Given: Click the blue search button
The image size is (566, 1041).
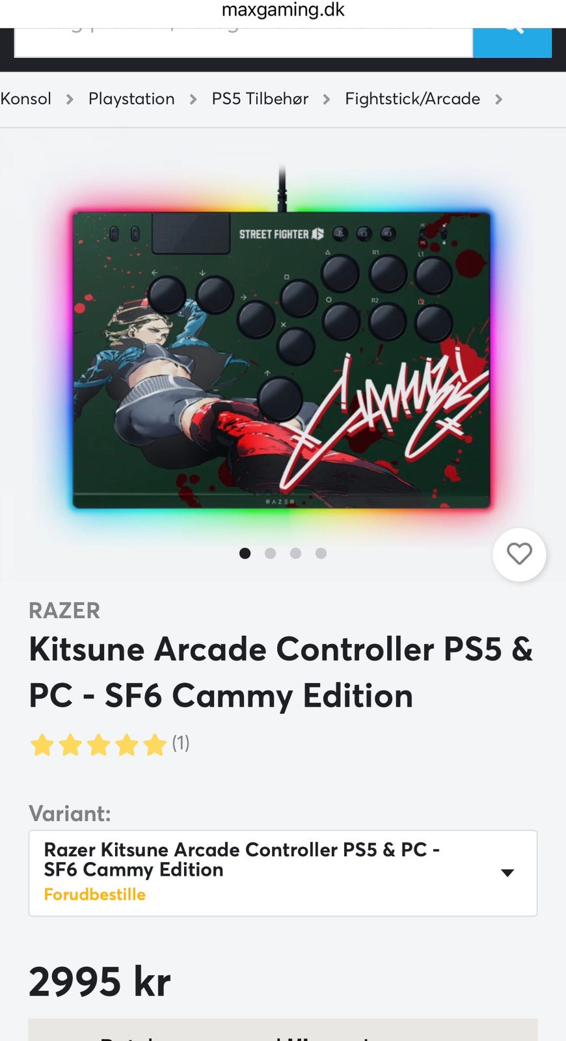Looking at the screenshot, I should coord(512,42).
